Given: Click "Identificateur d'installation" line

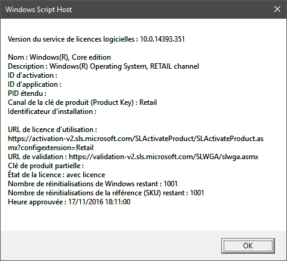Looking at the screenshot, I should pos(52,112).
